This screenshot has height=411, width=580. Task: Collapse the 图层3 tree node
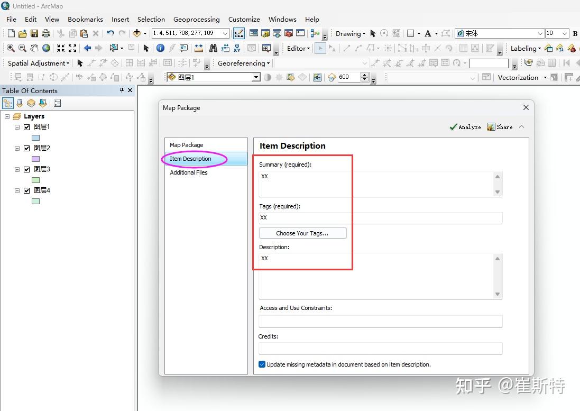(17, 169)
